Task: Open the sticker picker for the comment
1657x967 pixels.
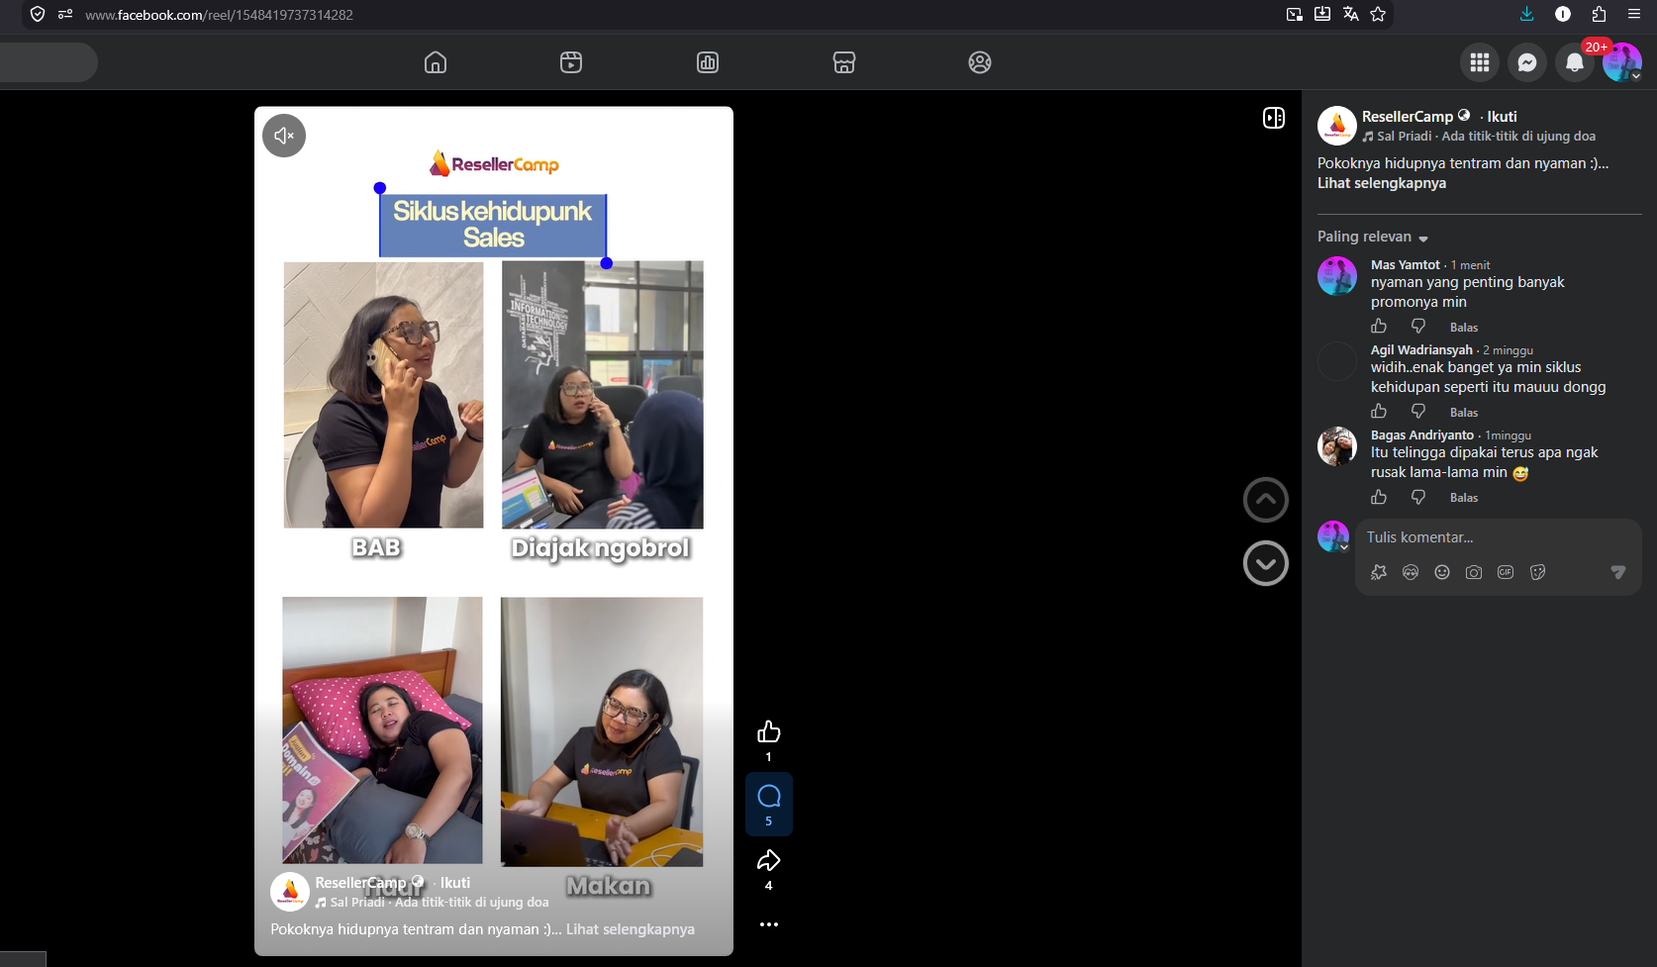Action: point(1537,572)
